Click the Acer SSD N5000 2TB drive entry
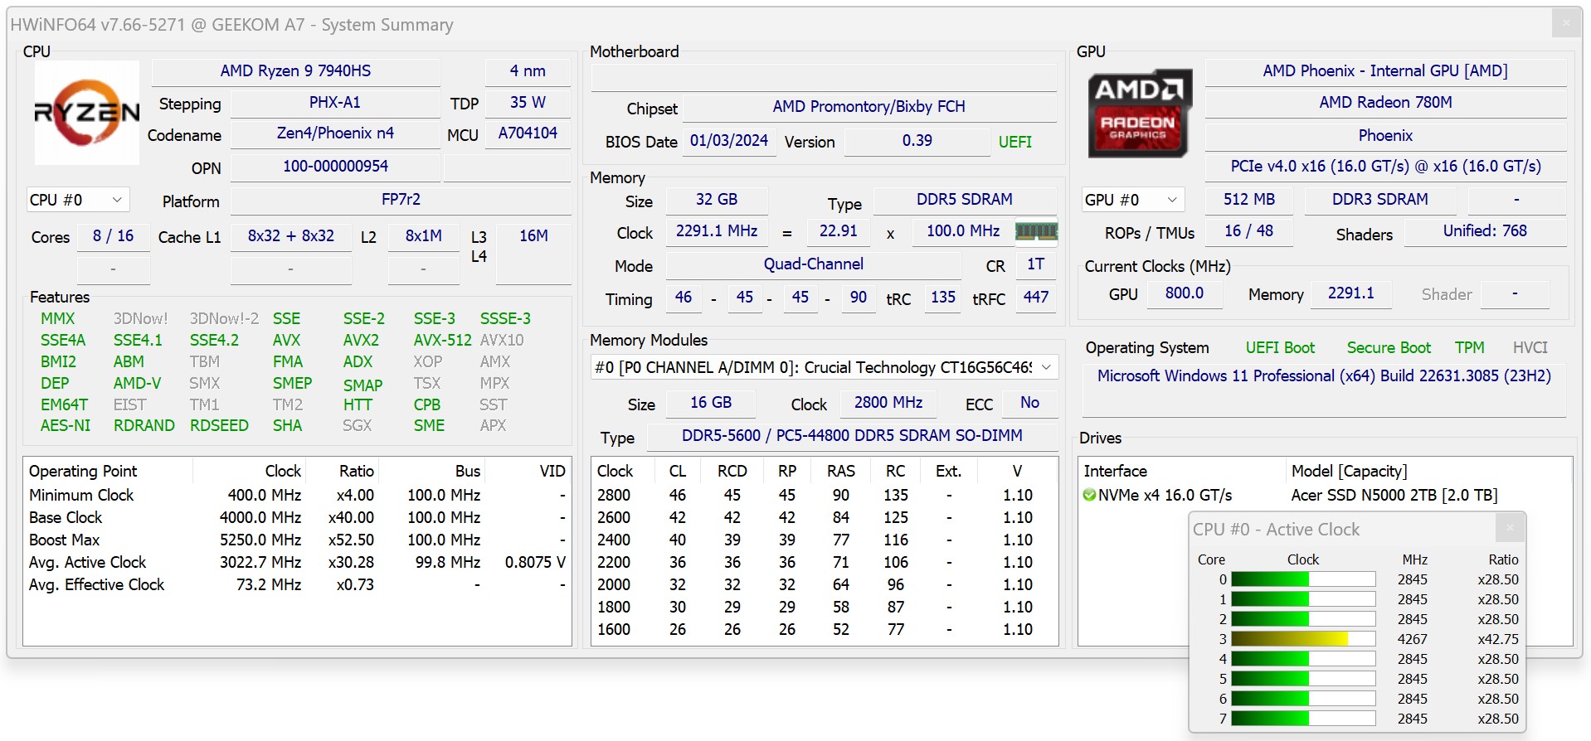1591x741 pixels. pos(1394,495)
